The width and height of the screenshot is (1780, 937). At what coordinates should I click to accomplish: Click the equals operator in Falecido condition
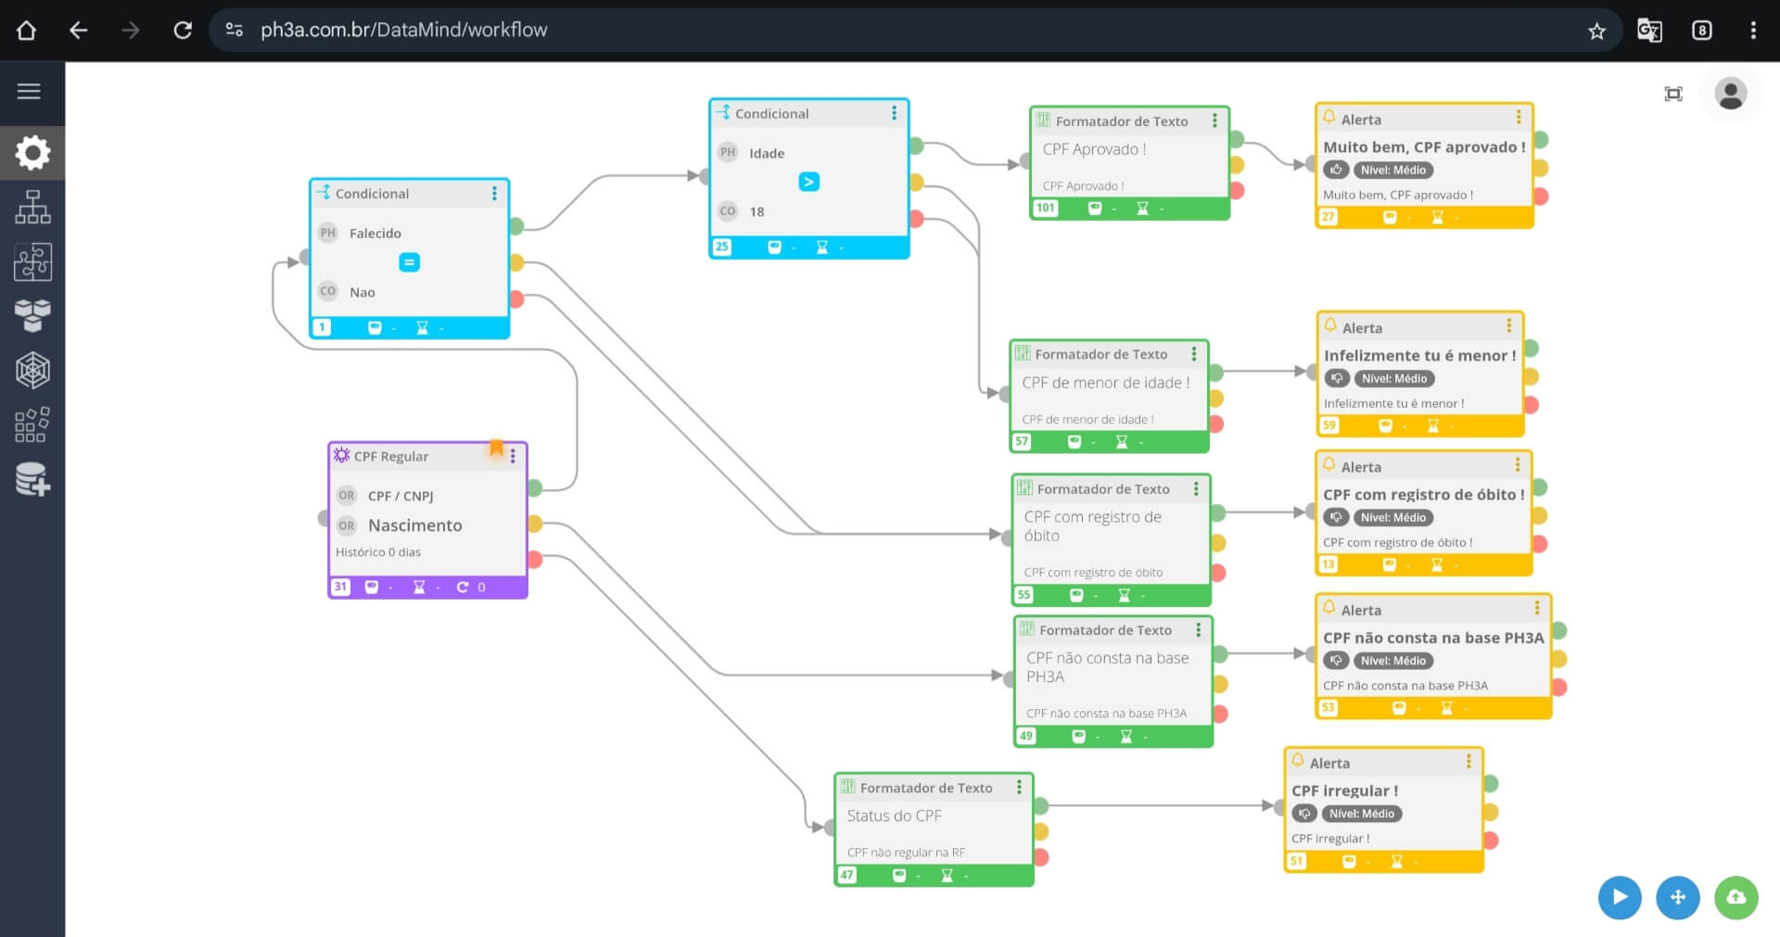409,262
